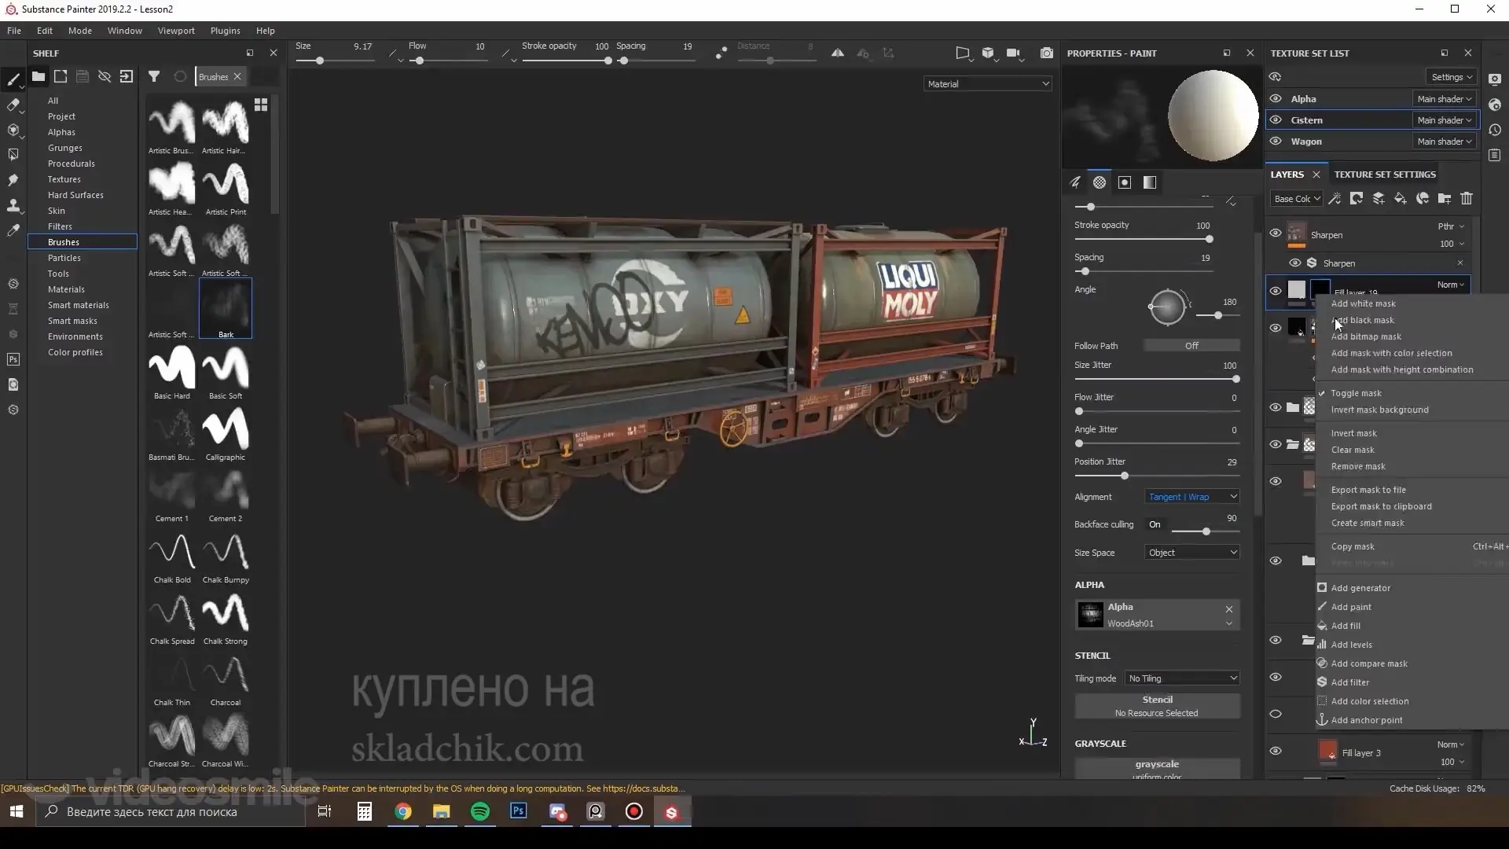1509x849 pixels.
Task: Add a new folder in the Layers panel
Action: tap(1445, 198)
